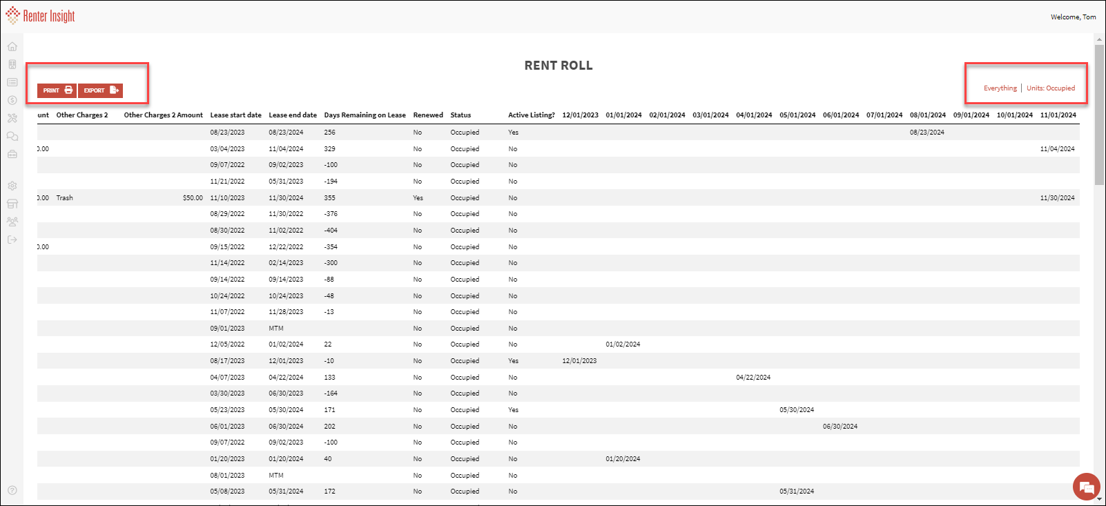Click the logout arrow sidebar icon
Viewport: 1106px width, 506px height.
[x=12, y=240]
